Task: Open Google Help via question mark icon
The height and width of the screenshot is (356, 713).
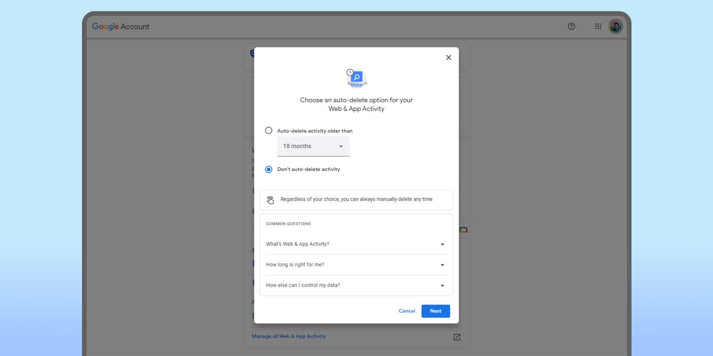Action: [571, 26]
